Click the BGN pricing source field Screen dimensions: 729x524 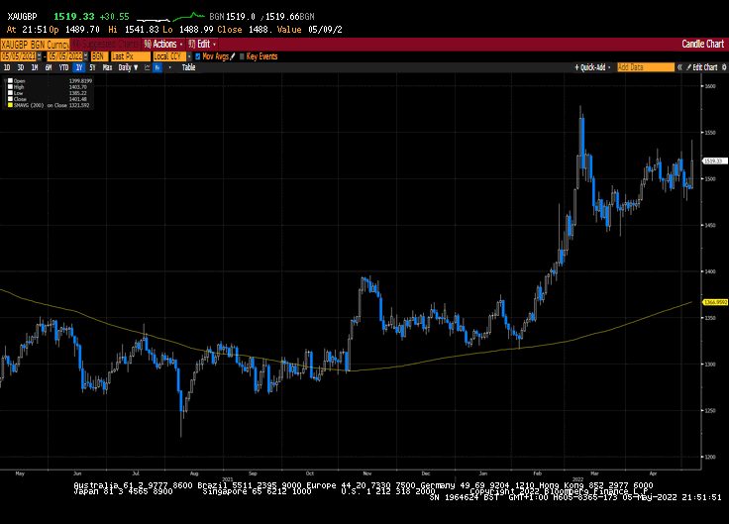[x=99, y=56]
